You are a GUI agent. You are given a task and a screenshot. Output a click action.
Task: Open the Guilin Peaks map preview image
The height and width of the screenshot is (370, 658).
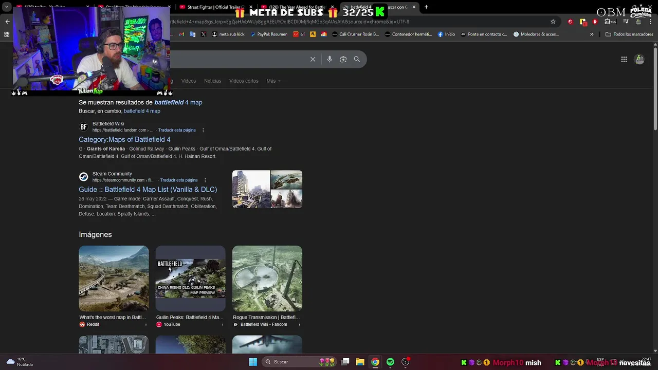(190, 278)
